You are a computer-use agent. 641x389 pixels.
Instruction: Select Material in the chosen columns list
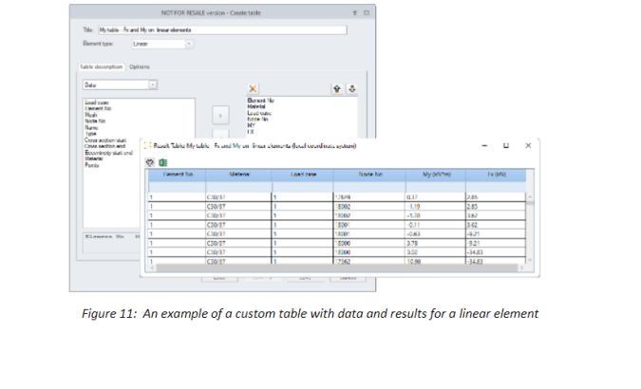(256, 106)
